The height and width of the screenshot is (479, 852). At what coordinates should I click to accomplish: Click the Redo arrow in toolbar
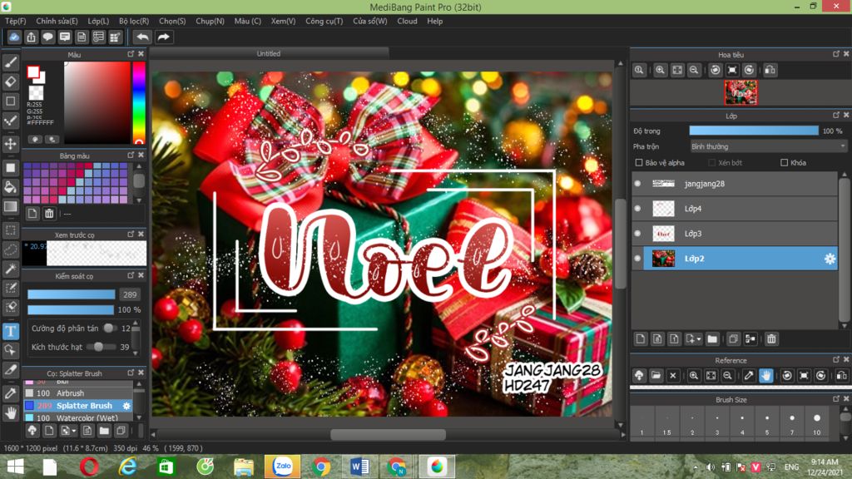[163, 37]
